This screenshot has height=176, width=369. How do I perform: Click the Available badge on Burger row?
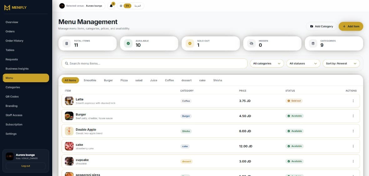click(x=295, y=116)
